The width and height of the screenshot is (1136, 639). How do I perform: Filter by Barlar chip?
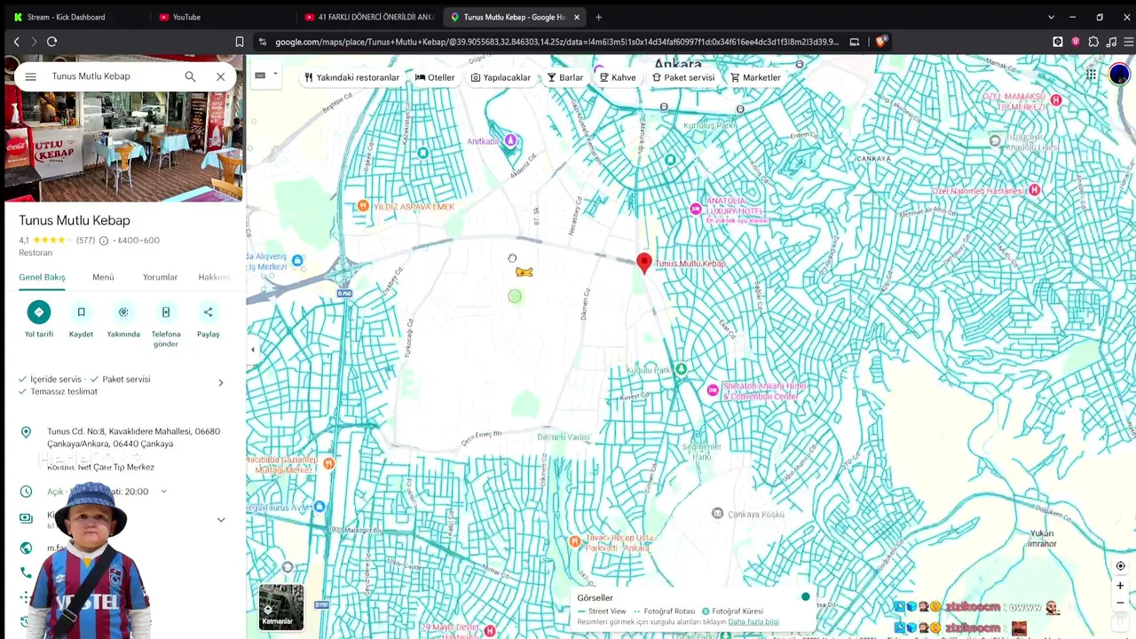(x=565, y=77)
